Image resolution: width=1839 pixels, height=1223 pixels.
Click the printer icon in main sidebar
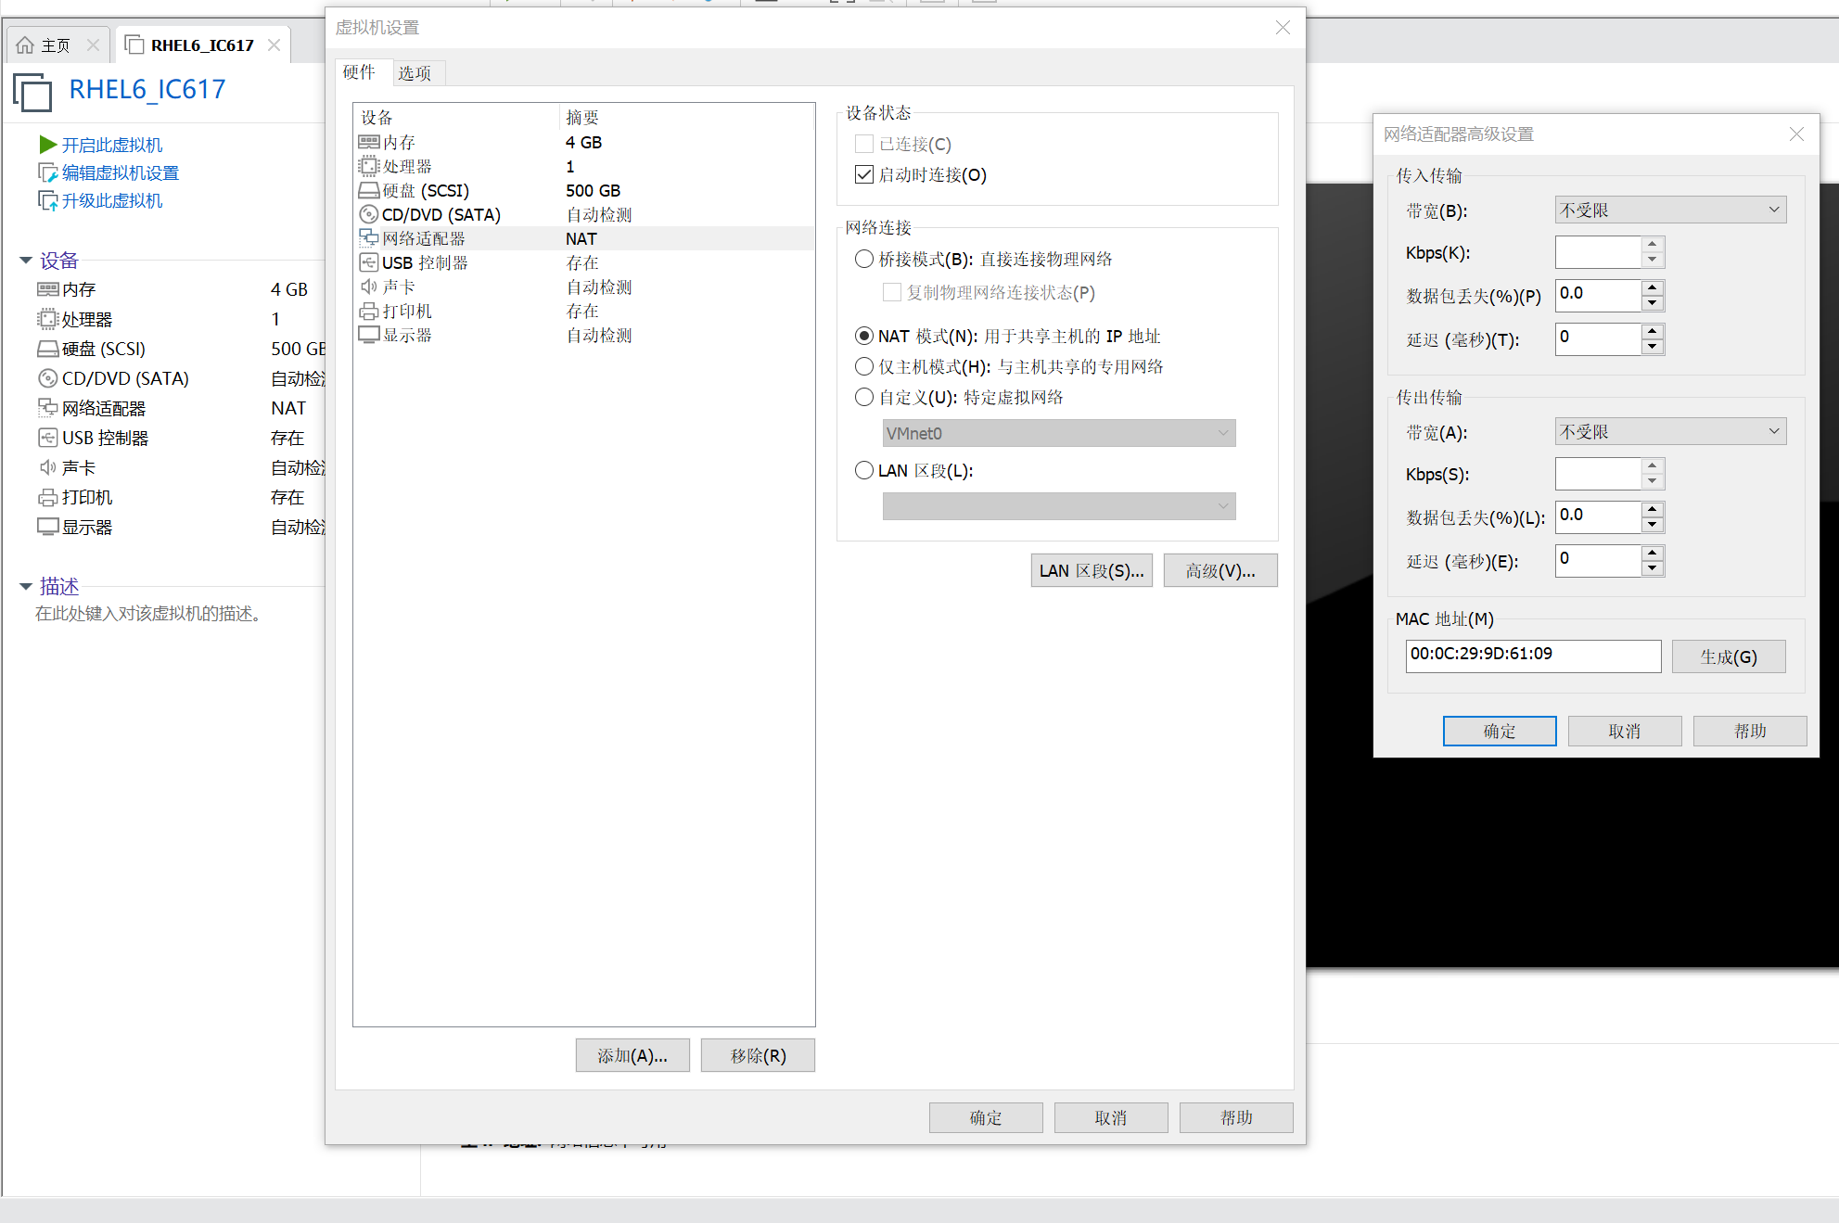(x=48, y=497)
